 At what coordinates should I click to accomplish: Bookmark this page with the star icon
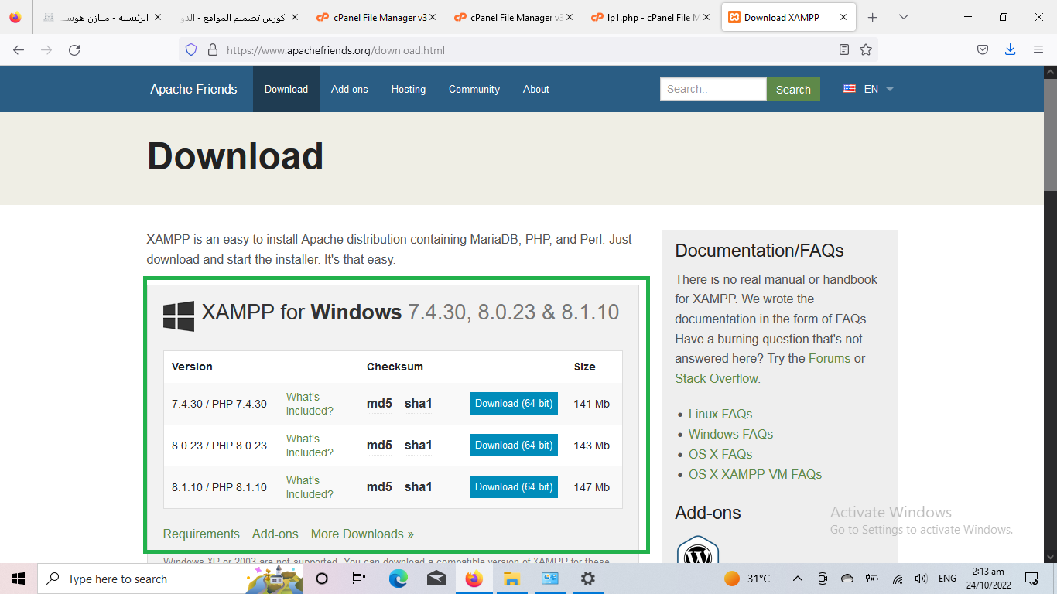coord(866,50)
